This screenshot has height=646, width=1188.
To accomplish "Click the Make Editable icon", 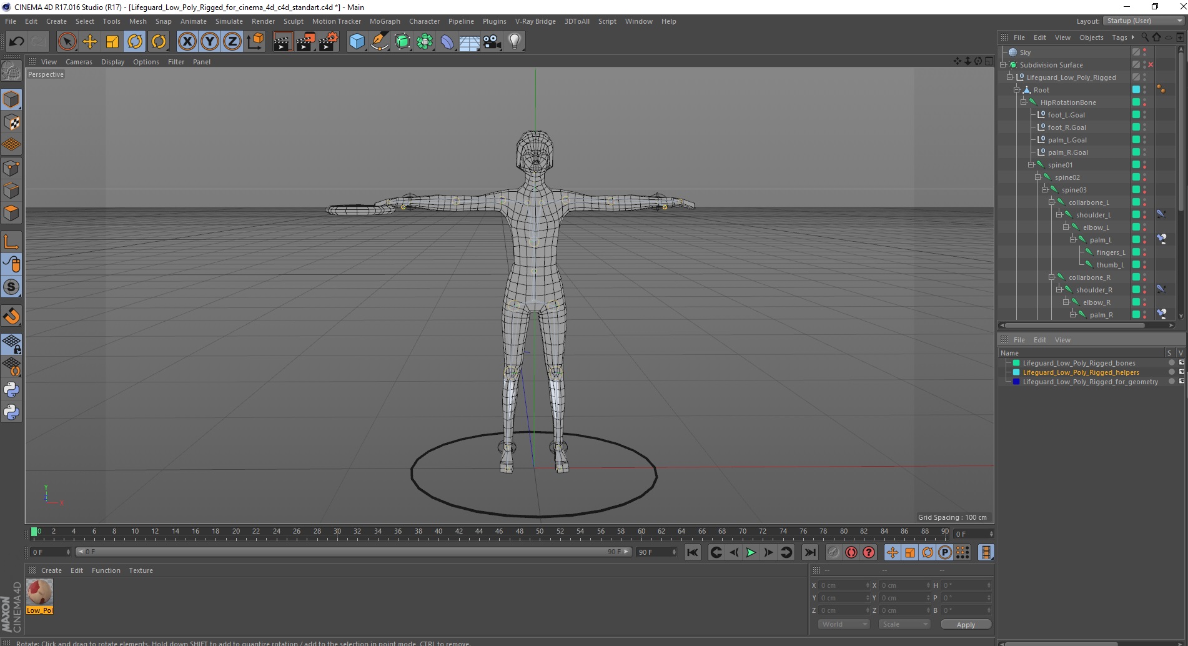I will [x=11, y=71].
